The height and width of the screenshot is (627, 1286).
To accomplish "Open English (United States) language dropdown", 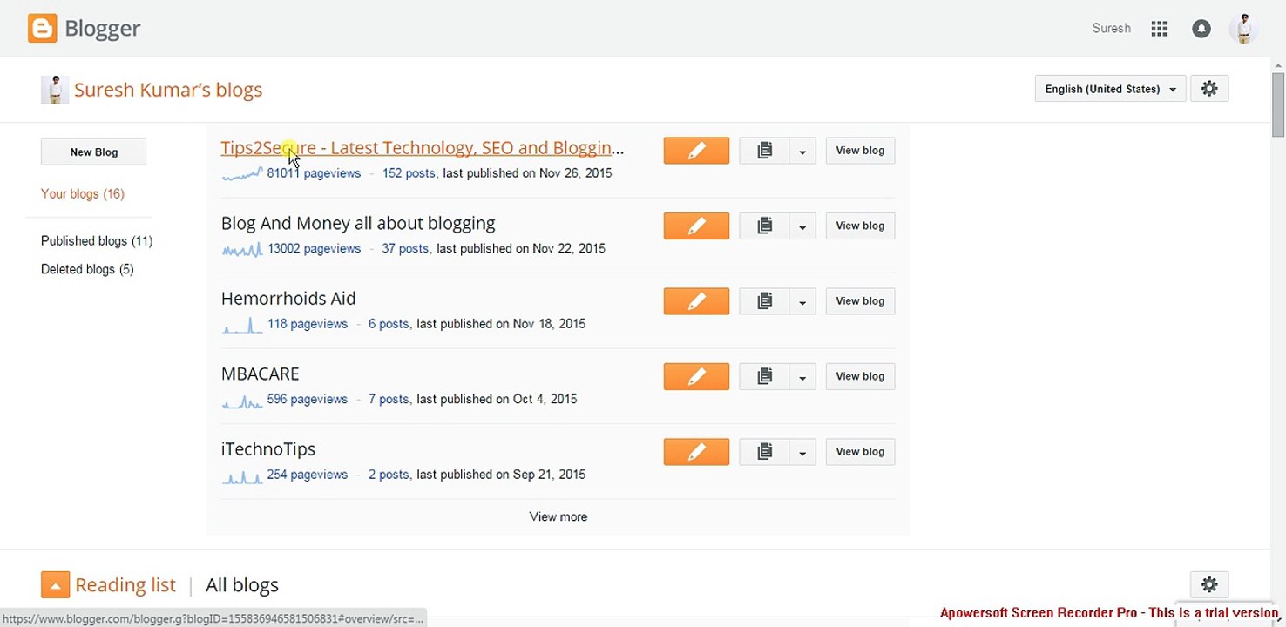I will coord(1110,89).
